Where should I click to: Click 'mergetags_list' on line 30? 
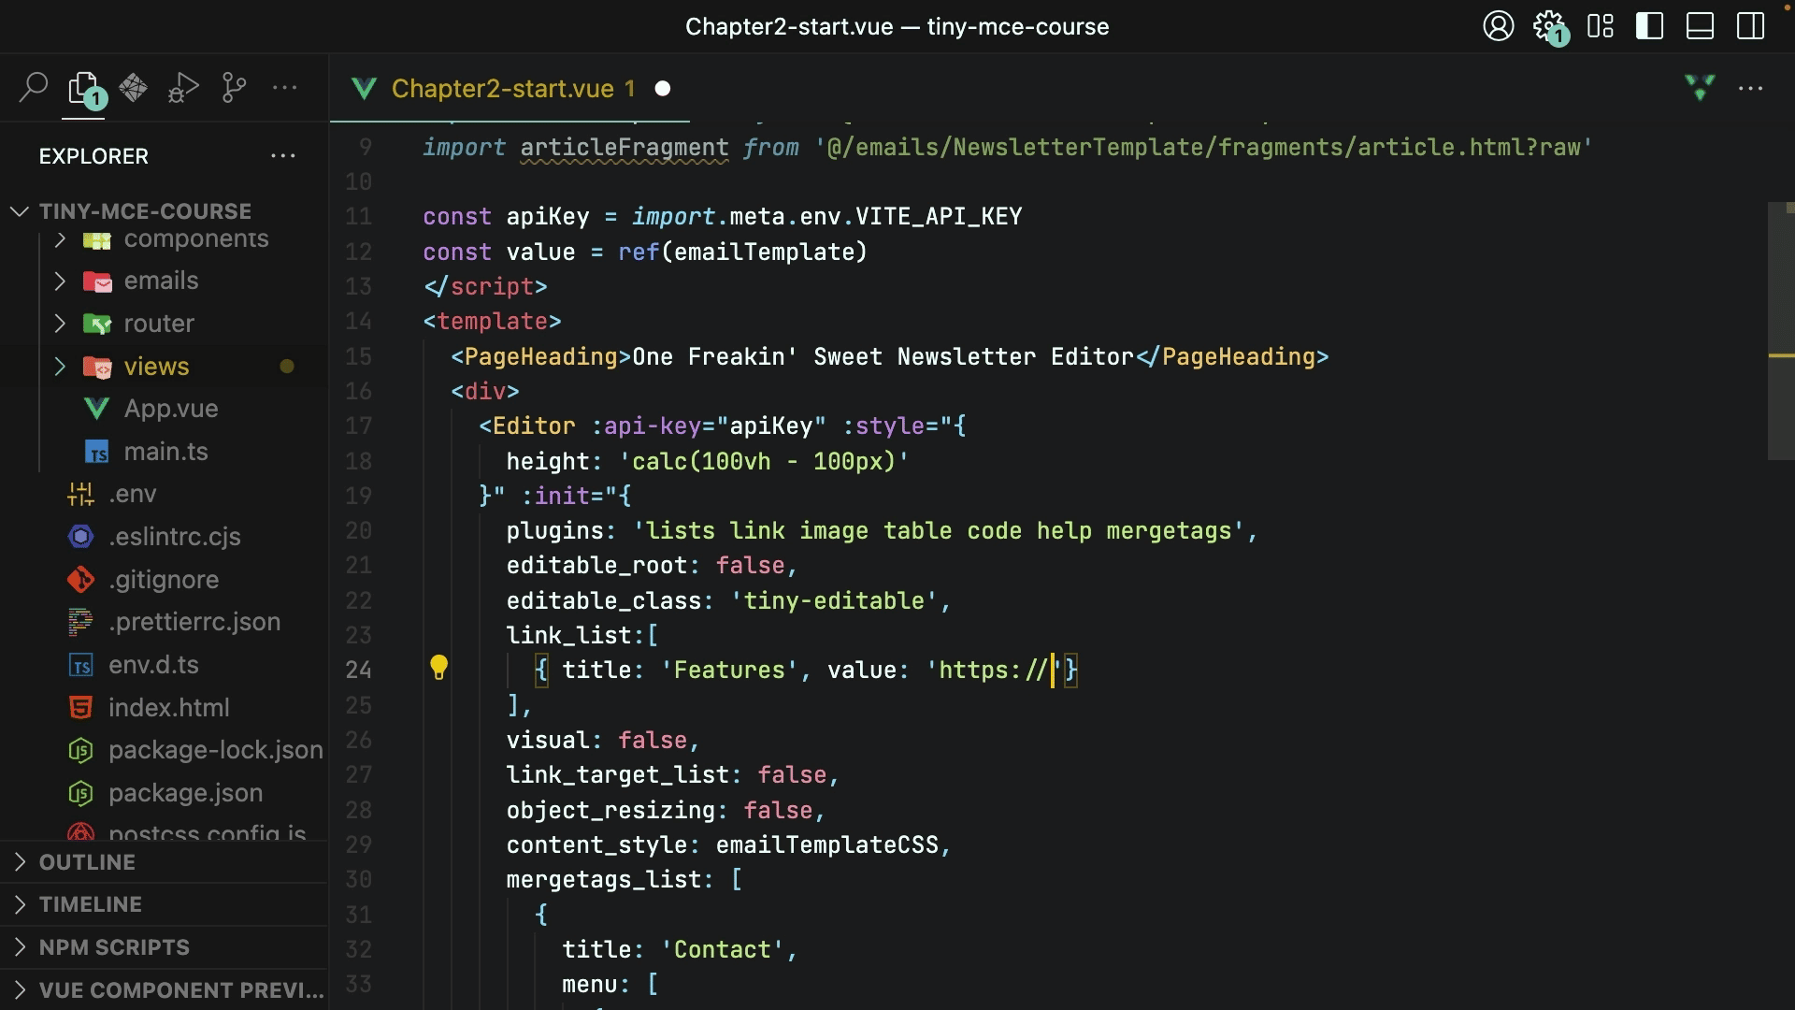[603, 880]
